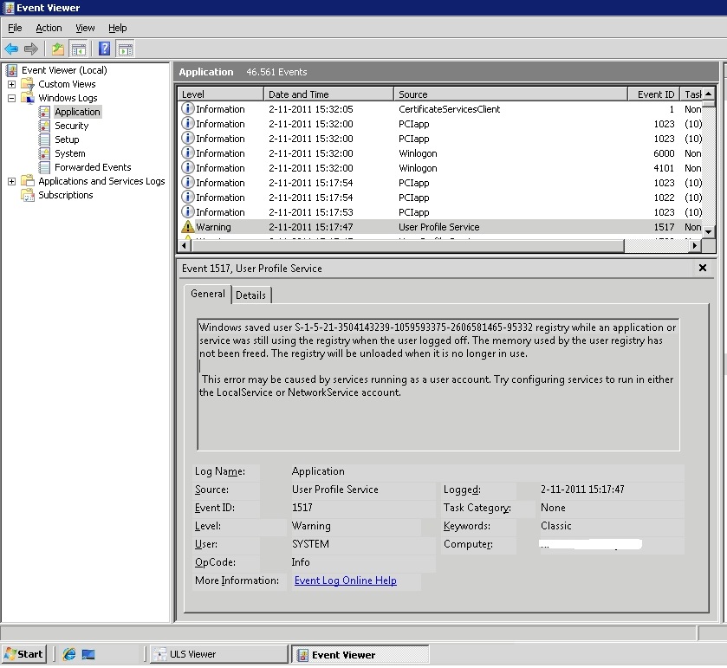
Task: Click the grey Forward arrow toolbar icon
Action: coord(30,49)
